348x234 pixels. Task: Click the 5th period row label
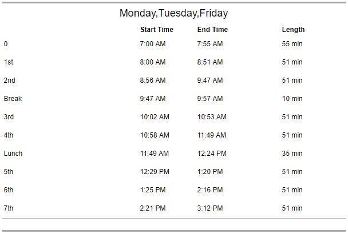tap(9, 172)
